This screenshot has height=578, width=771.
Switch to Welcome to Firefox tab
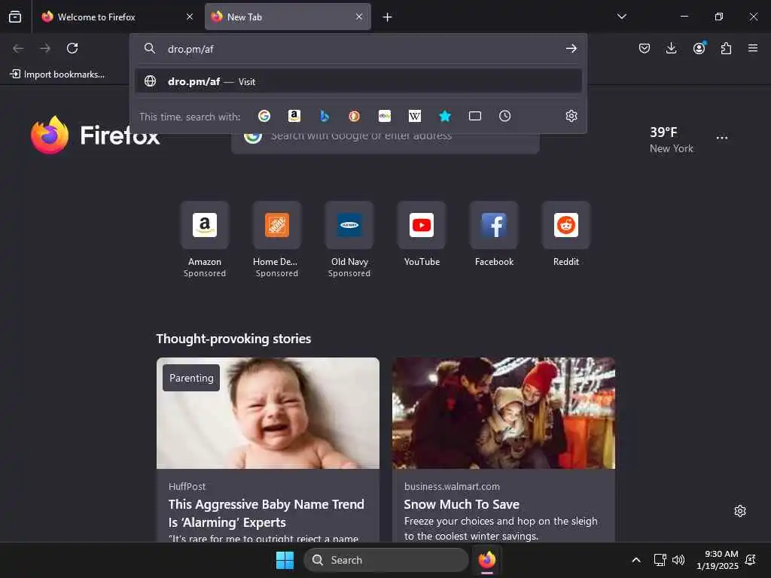pyautogui.click(x=117, y=17)
